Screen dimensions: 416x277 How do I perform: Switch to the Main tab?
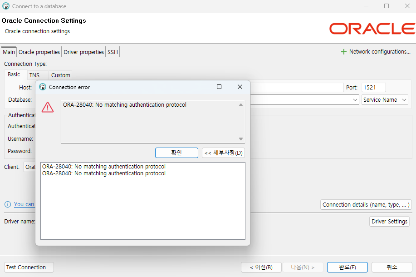pos(9,52)
